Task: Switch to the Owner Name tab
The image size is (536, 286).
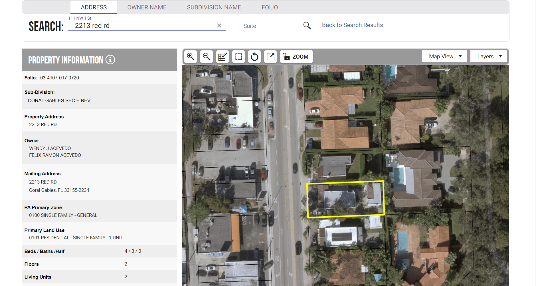Action: pyautogui.click(x=147, y=7)
